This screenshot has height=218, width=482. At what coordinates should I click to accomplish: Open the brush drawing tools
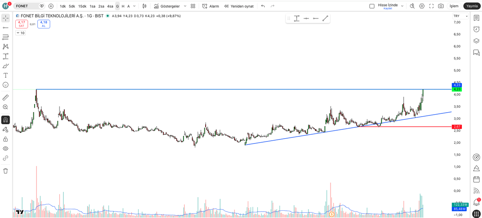[6, 66]
